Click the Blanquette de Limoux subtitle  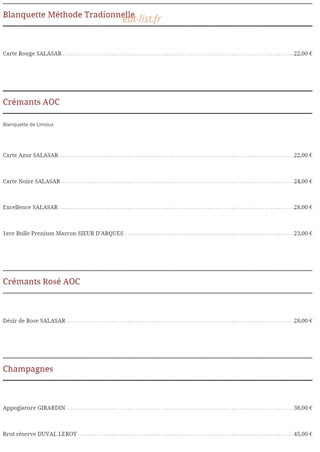pyautogui.click(x=28, y=125)
